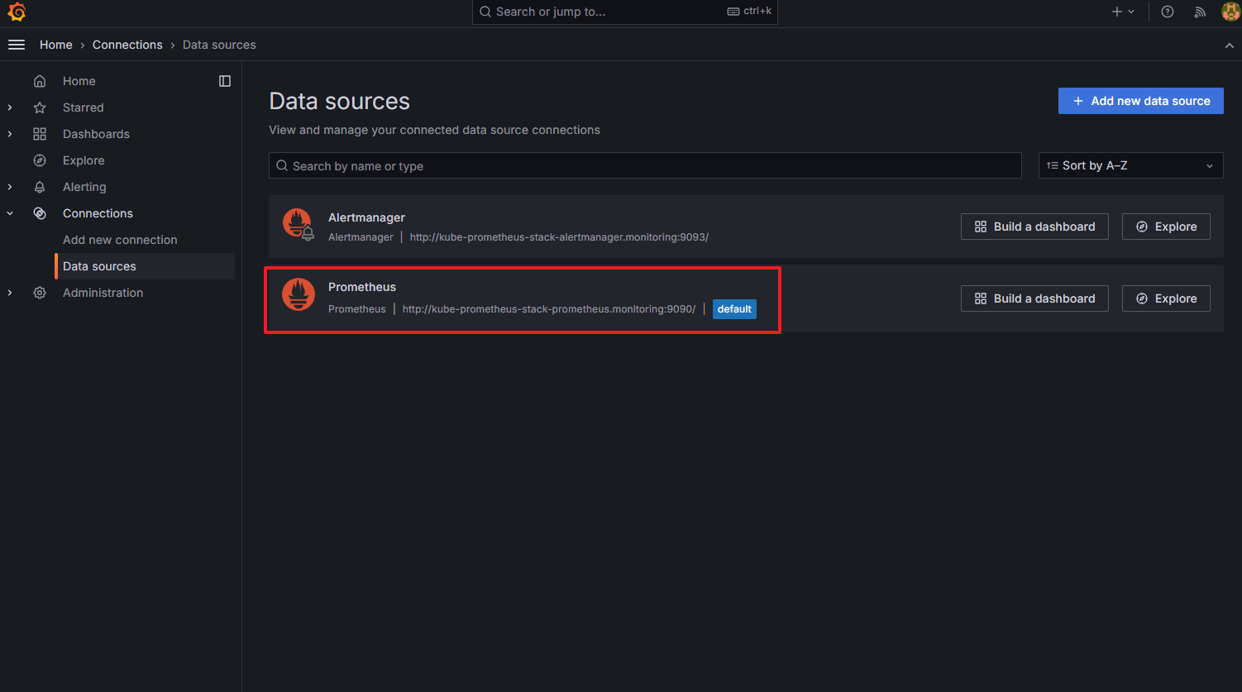Click the Alertmanager URL text with port 9093

pyautogui.click(x=559, y=237)
